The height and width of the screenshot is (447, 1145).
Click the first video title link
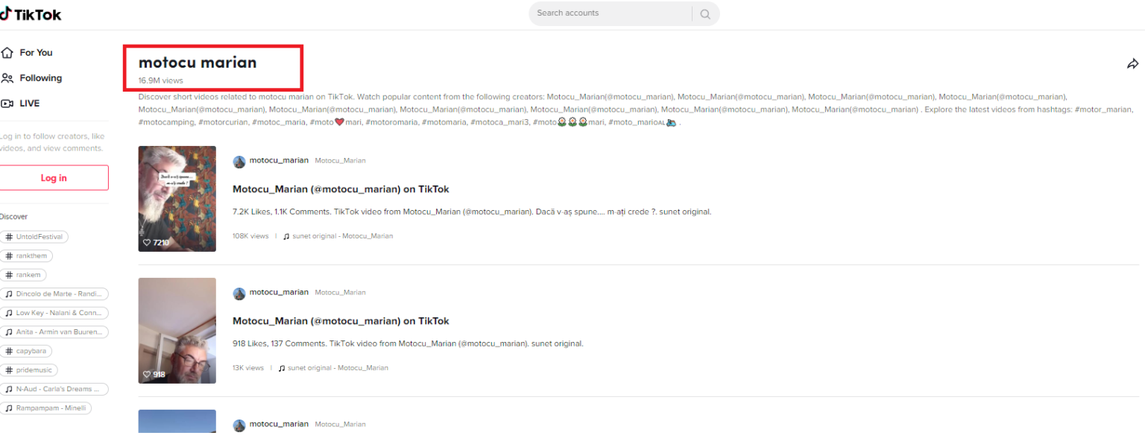click(341, 189)
